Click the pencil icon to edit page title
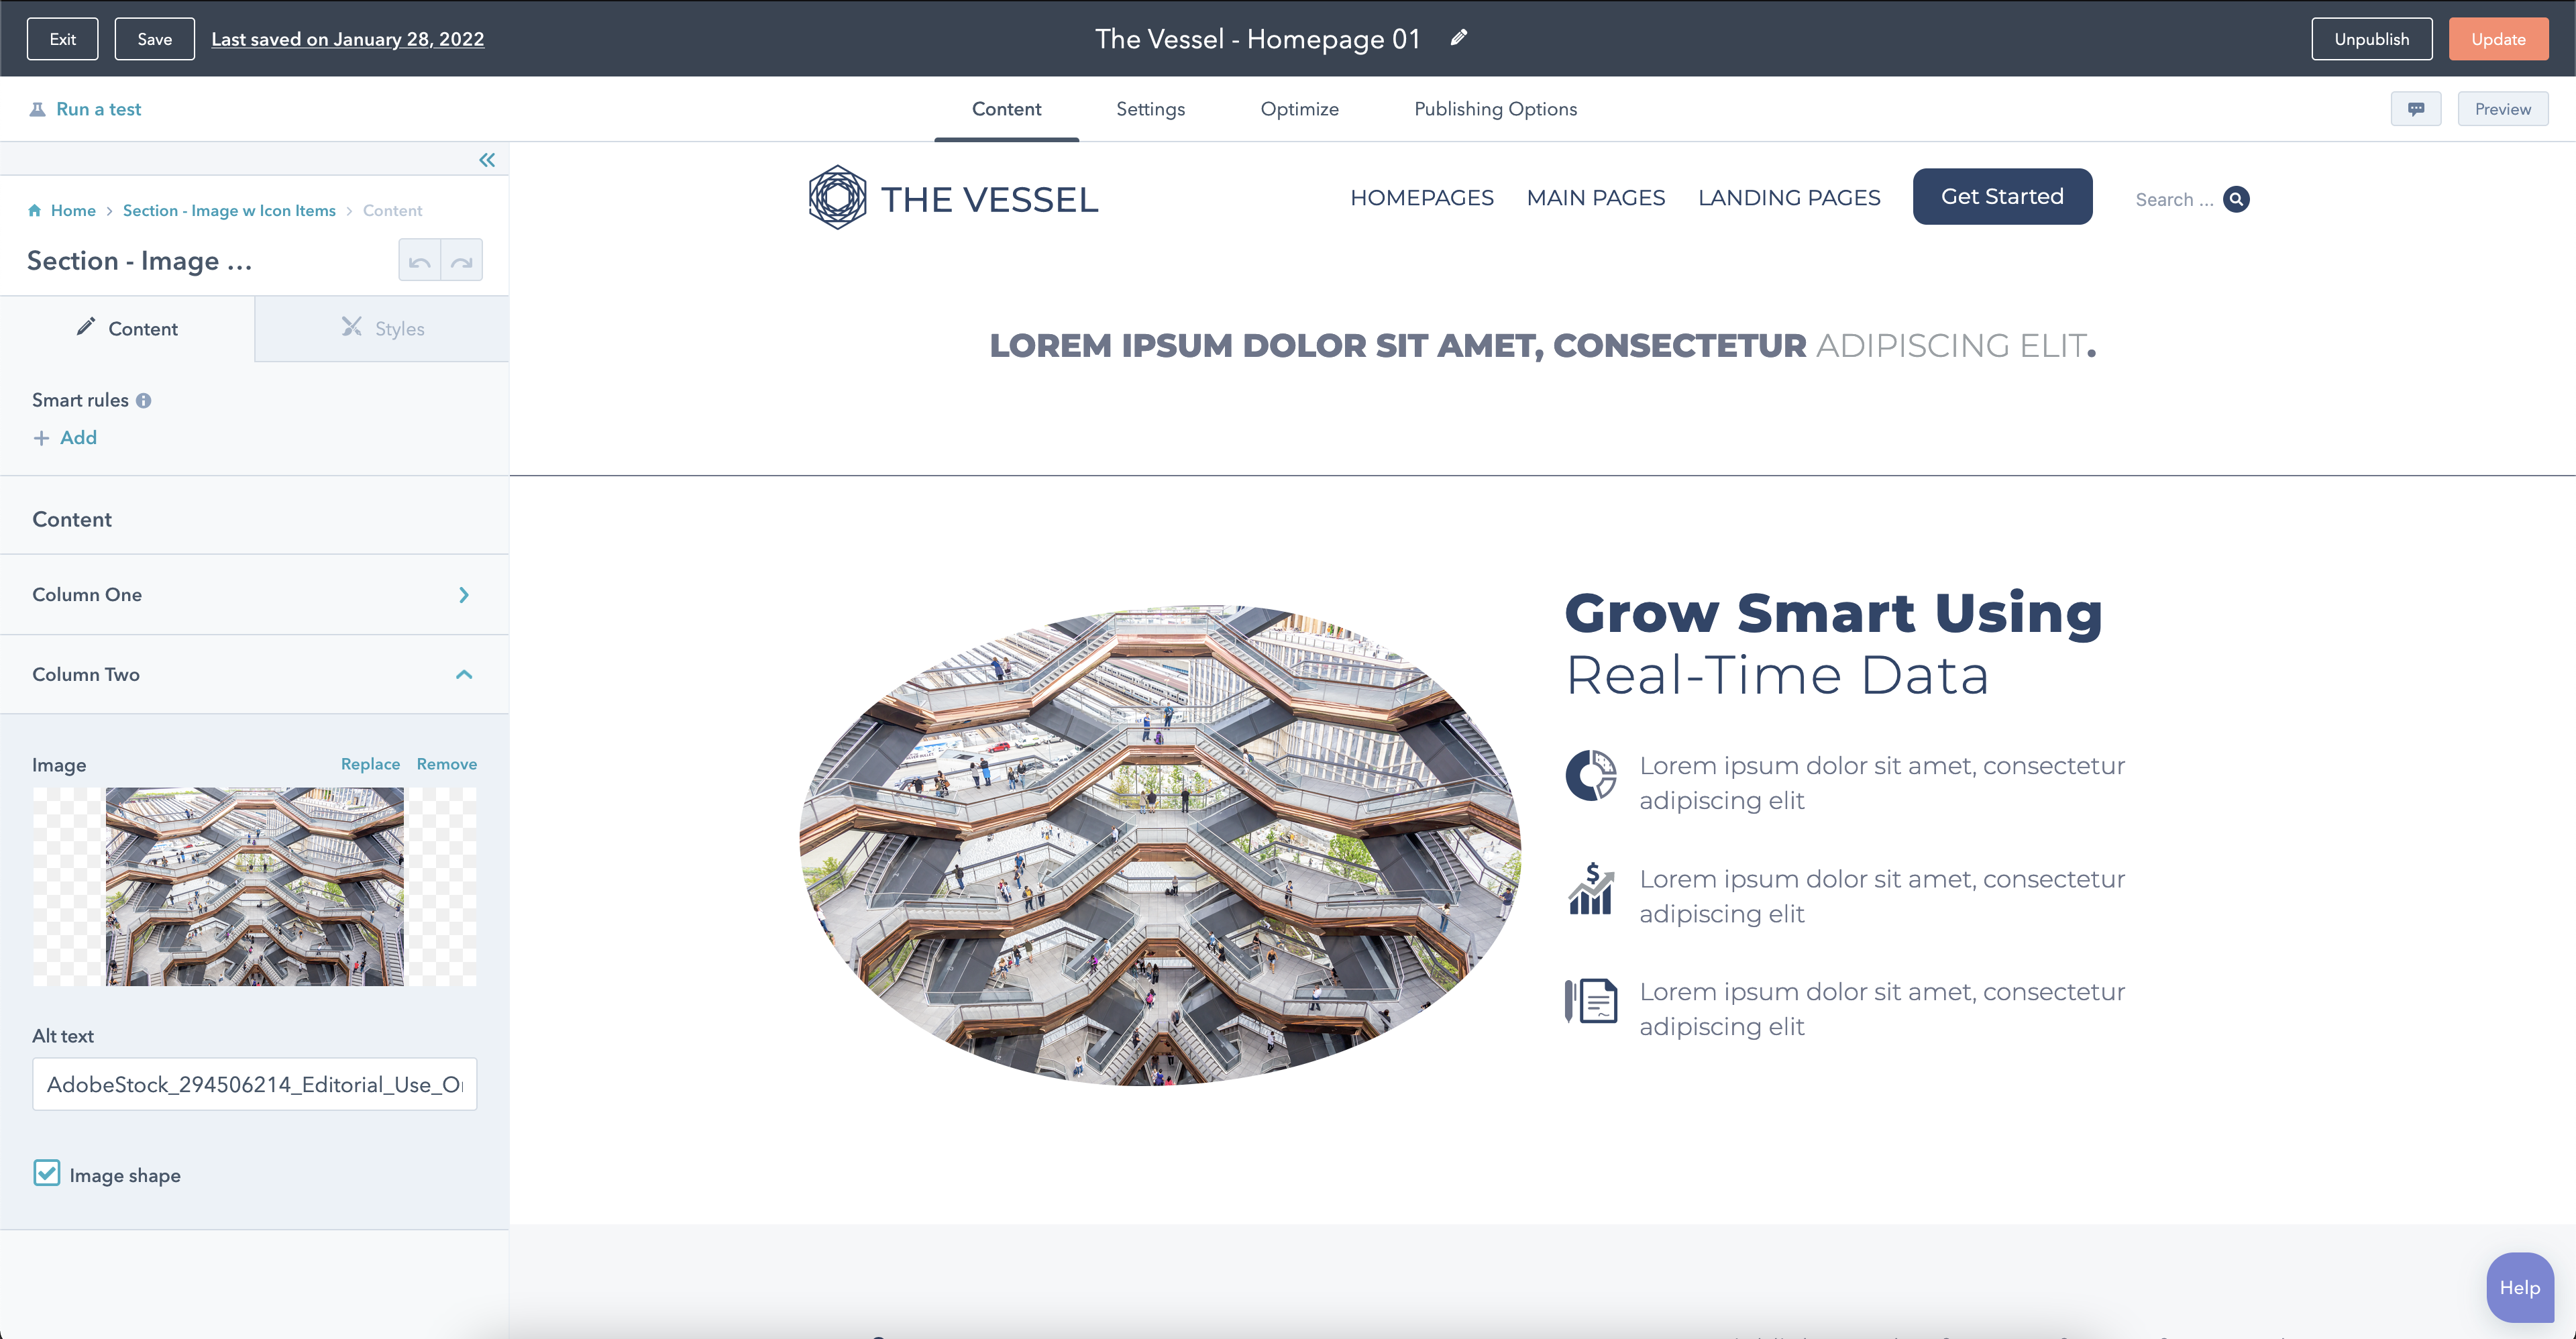Screen dimensions: 2576x1339 coord(1459,38)
